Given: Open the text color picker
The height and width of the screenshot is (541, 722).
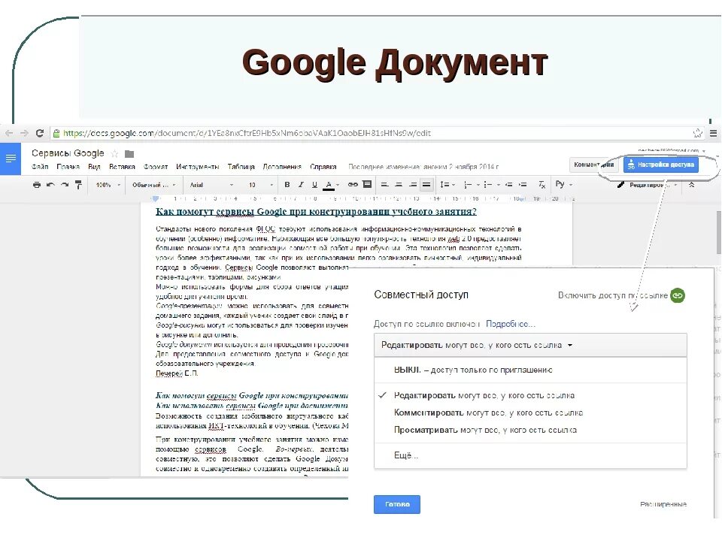Looking at the screenshot, I should pyautogui.click(x=331, y=185).
